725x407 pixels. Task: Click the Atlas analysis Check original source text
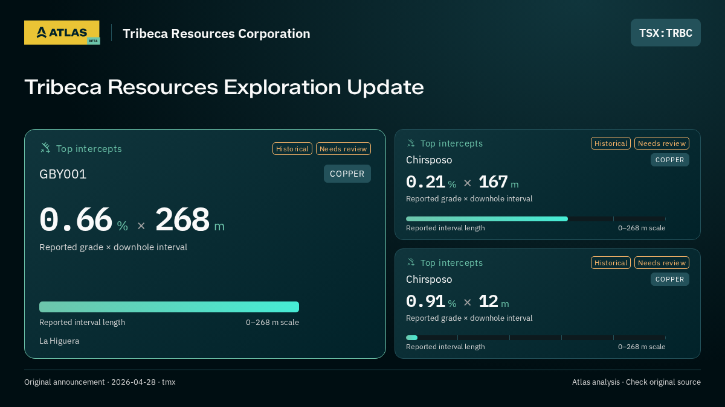point(636,382)
